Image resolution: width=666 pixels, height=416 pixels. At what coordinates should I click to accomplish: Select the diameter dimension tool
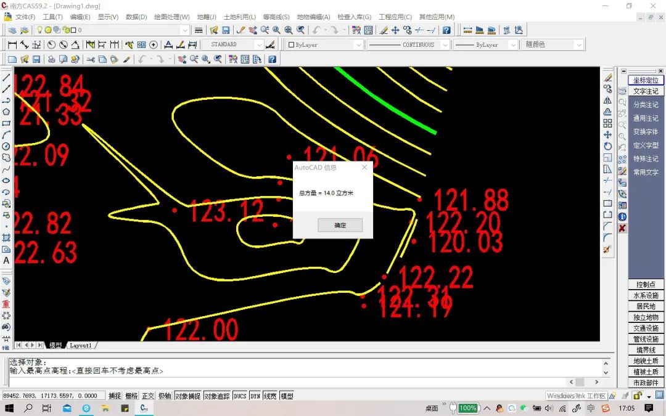pos(64,44)
